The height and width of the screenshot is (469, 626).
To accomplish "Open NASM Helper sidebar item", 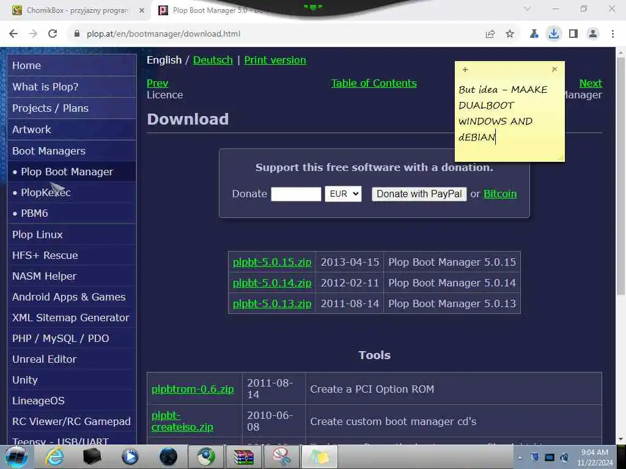I will tap(72, 276).
